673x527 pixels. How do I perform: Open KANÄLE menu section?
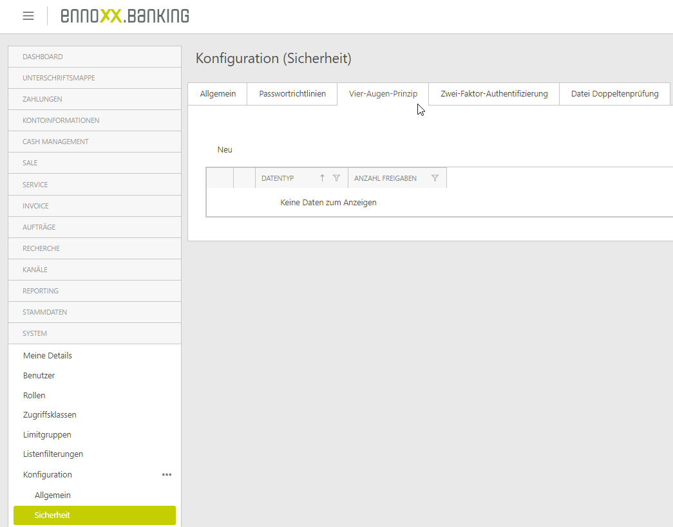pos(95,270)
